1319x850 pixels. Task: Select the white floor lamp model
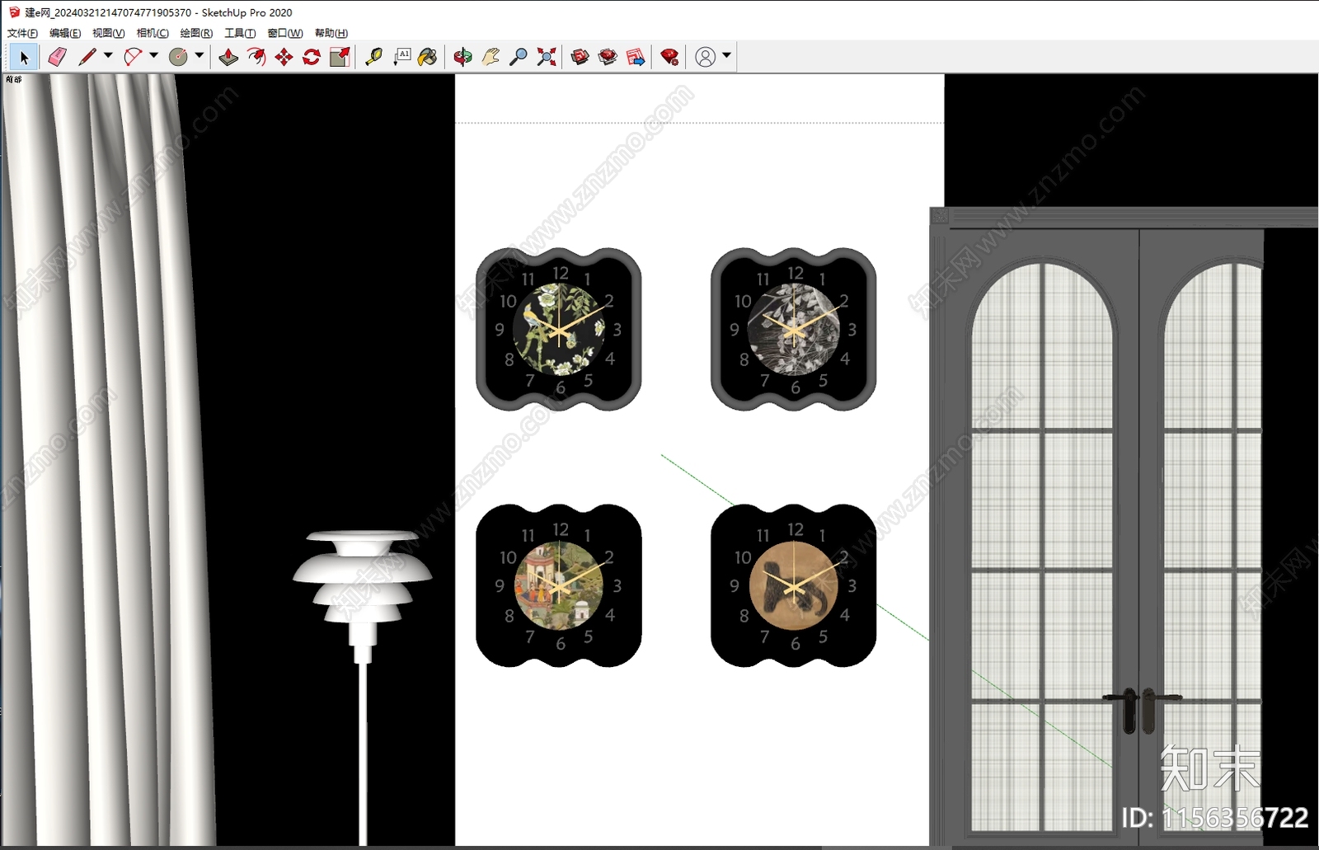[x=362, y=686]
